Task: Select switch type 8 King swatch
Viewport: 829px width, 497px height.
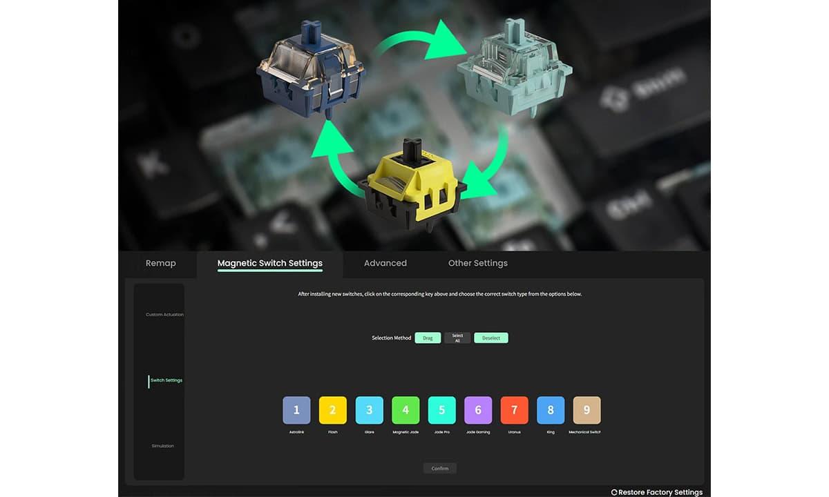Action: 551,410
